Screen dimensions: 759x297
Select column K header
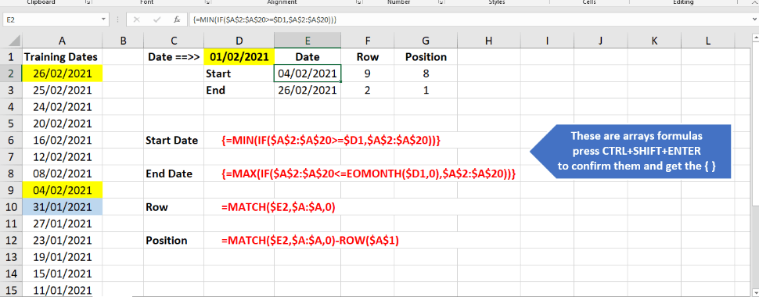click(x=654, y=41)
